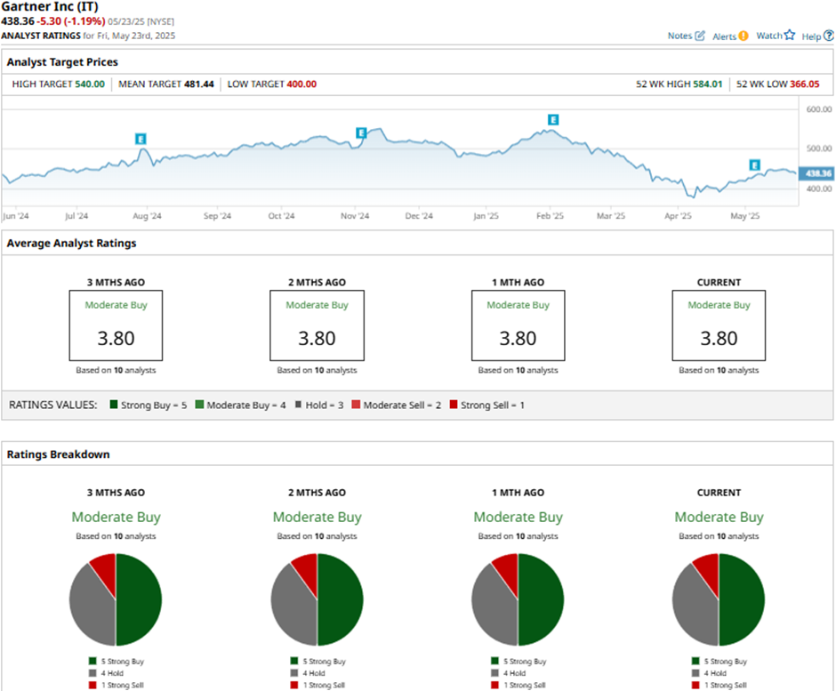Click the Current ratings breakdown pie chart

pos(719,599)
